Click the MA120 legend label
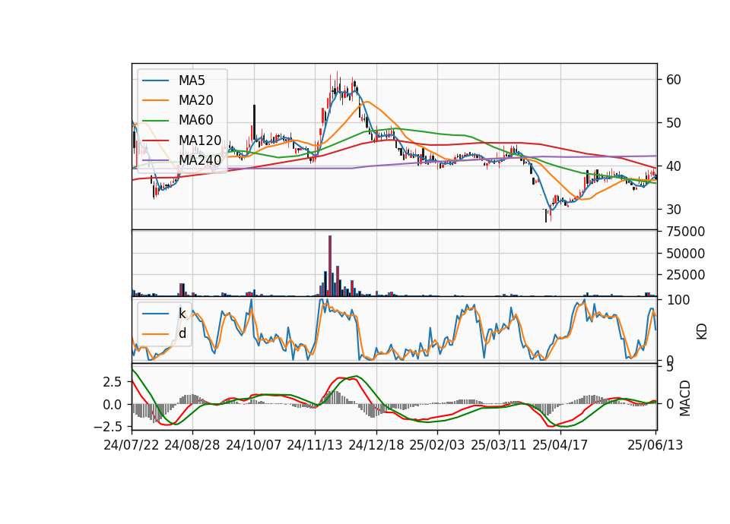Image resolution: width=730 pixels, height=524 pixels. click(x=200, y=140)
